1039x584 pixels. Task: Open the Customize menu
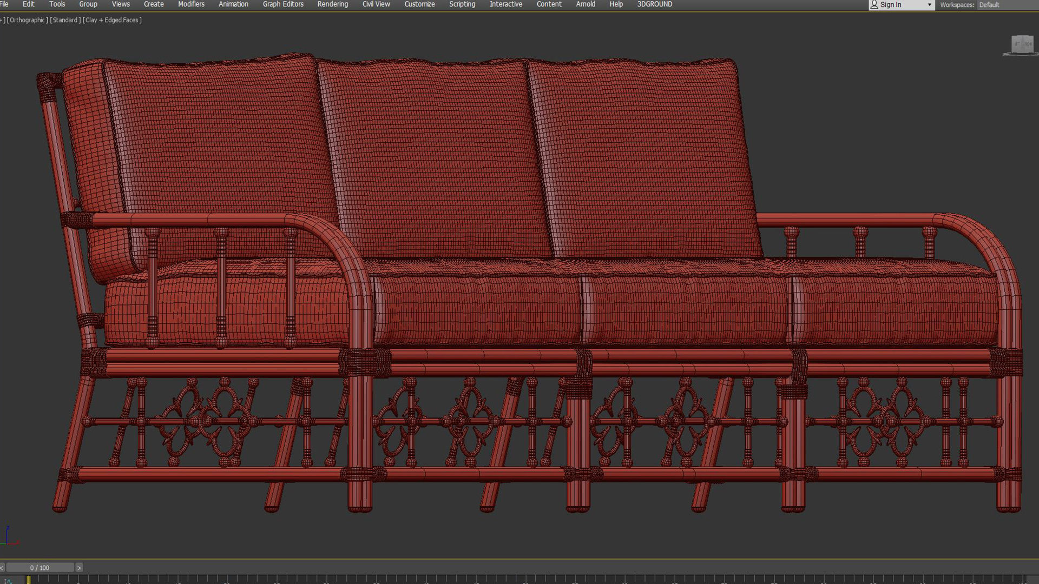419,4
